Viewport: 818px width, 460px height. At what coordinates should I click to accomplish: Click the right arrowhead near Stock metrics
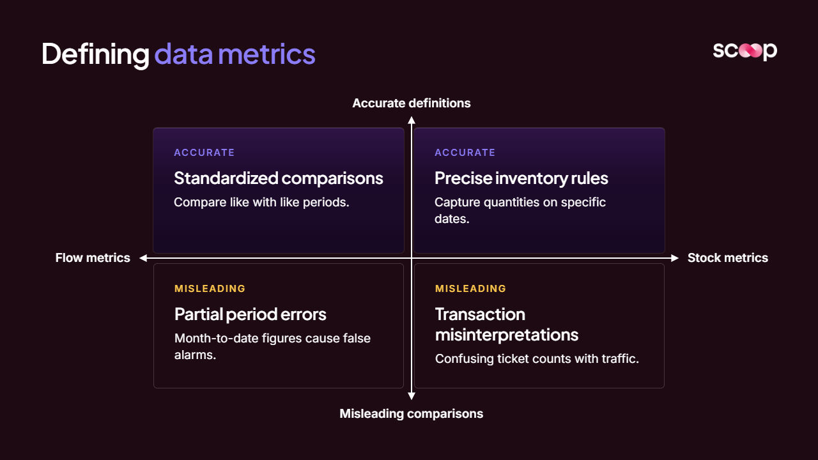[675, 258]
